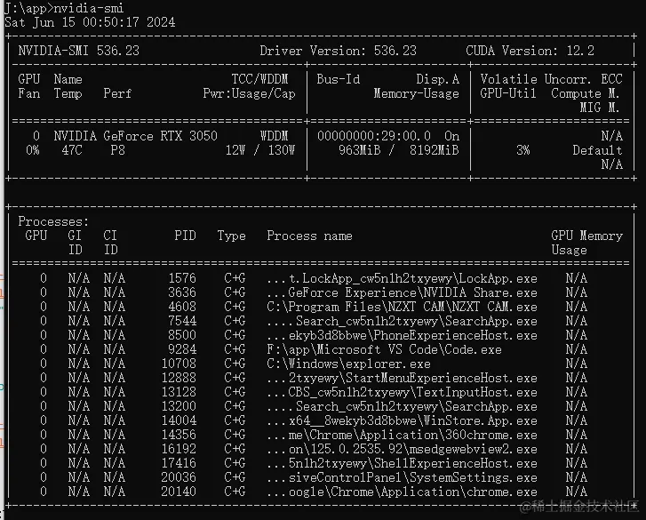Click 'F:\app\Microsoft VS Code\Code.exe' path
Screen dimensions: 646x520
[384, 349]
